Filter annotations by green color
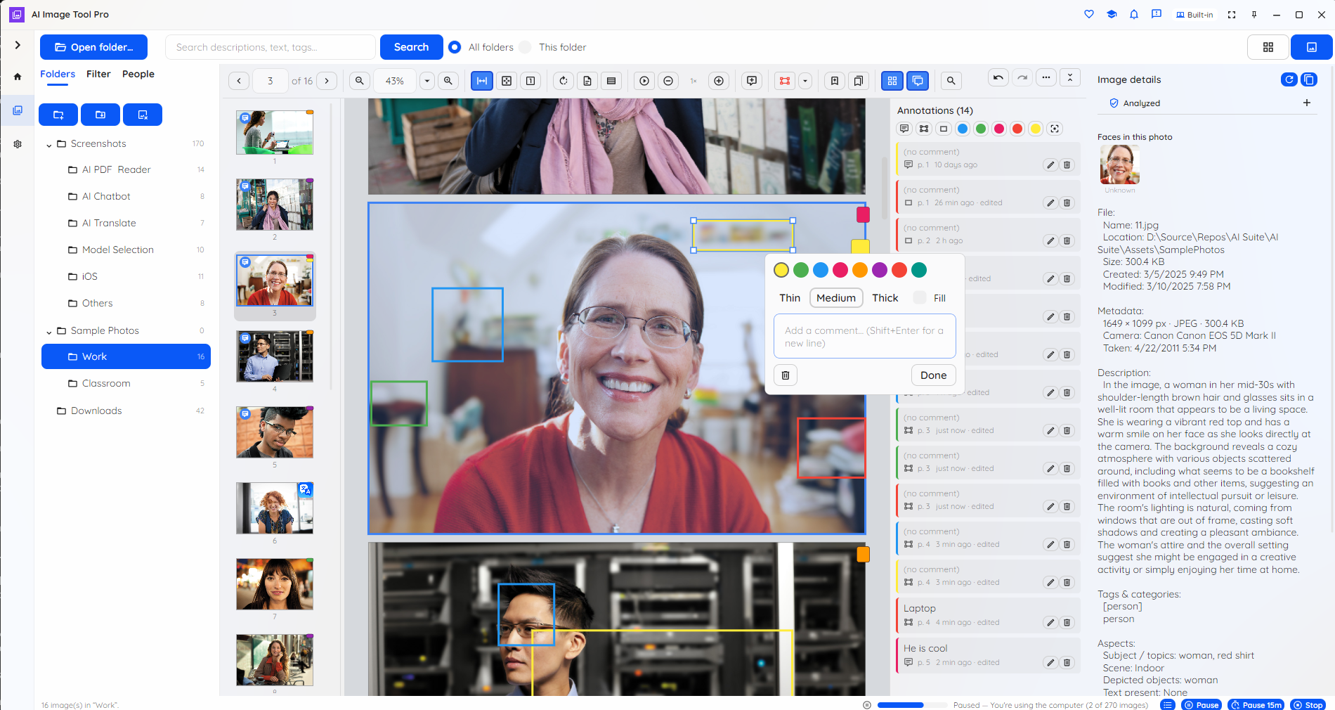1335x710 pixels. (x=981, y=129)
